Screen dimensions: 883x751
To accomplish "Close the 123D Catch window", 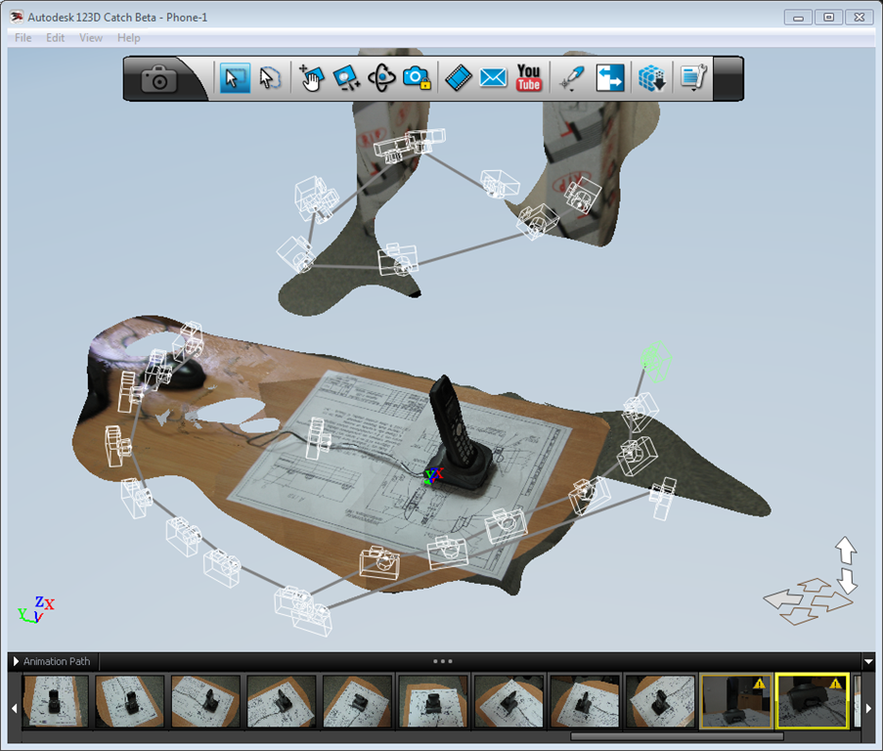I will 860,18.
